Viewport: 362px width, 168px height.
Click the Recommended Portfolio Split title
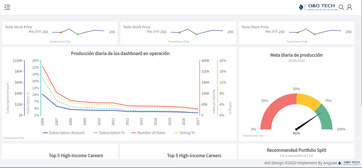tap(296, 150)
